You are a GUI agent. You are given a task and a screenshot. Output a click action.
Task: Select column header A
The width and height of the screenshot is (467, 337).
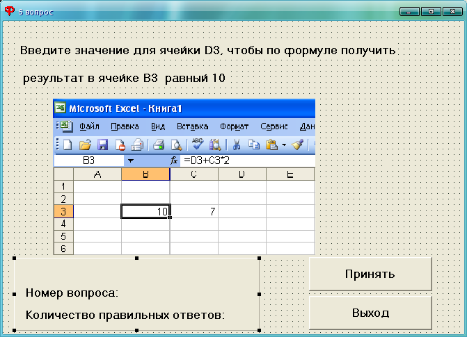pyautogui.click(x=97, y=174)
